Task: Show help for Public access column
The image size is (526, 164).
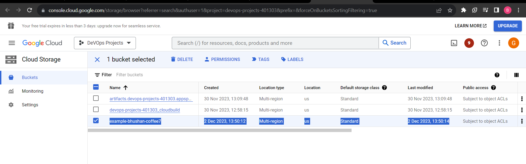Action: coord(493,88)
